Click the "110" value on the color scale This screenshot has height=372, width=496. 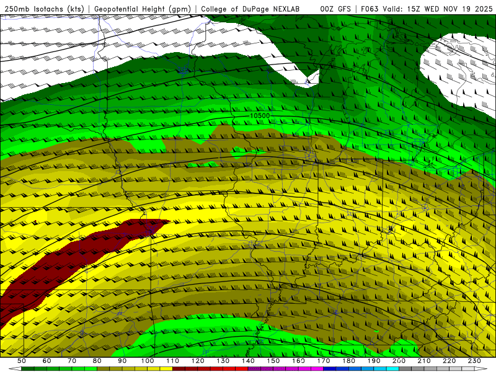point(173,361)
